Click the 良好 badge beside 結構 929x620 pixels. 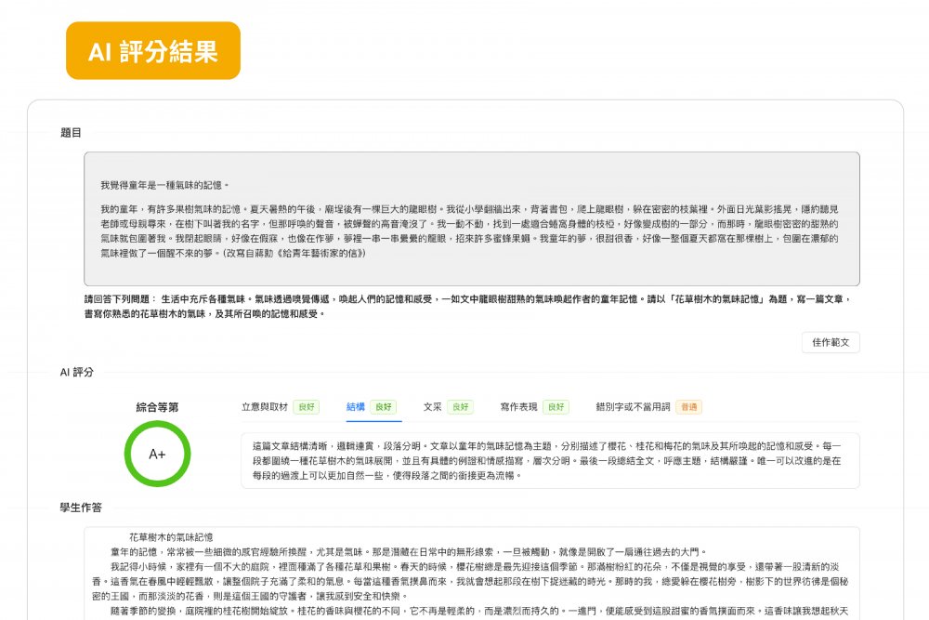383,406
